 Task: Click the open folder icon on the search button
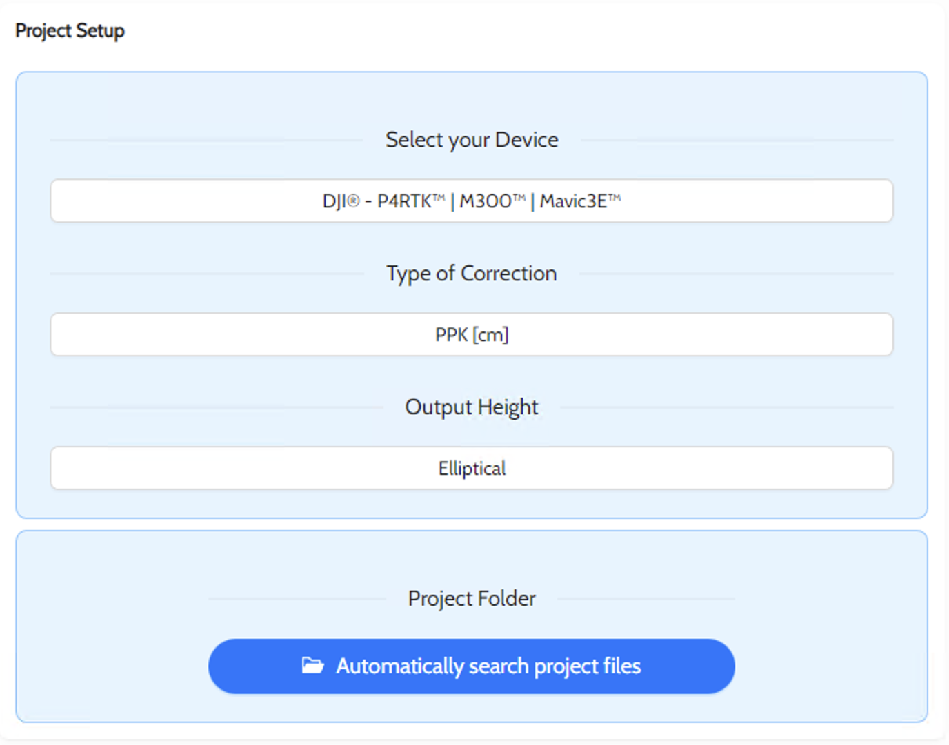pos(312,666)
